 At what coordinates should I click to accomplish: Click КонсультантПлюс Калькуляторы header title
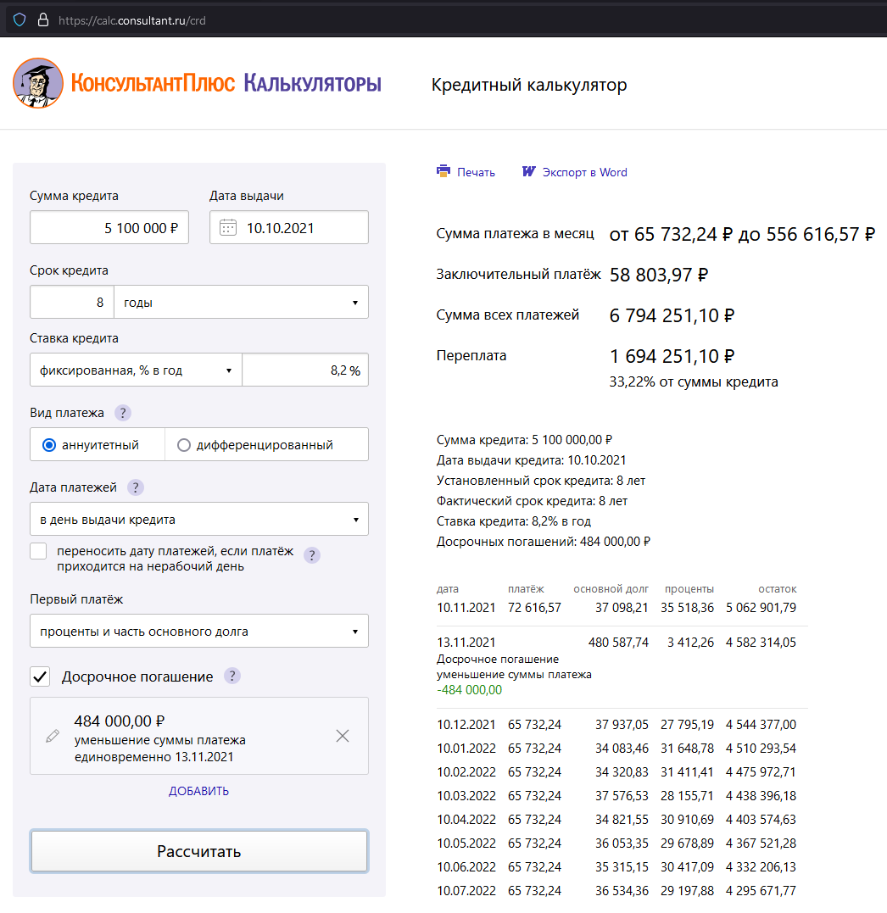[226, 83]
